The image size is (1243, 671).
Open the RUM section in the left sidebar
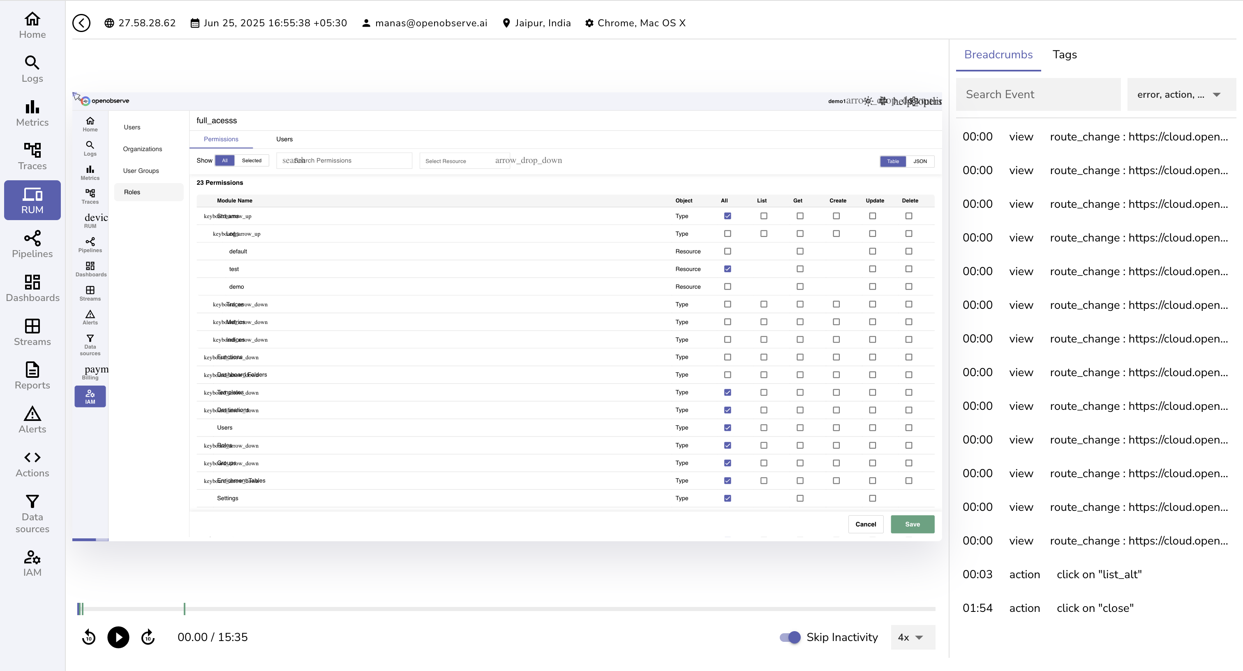[32, 200]
